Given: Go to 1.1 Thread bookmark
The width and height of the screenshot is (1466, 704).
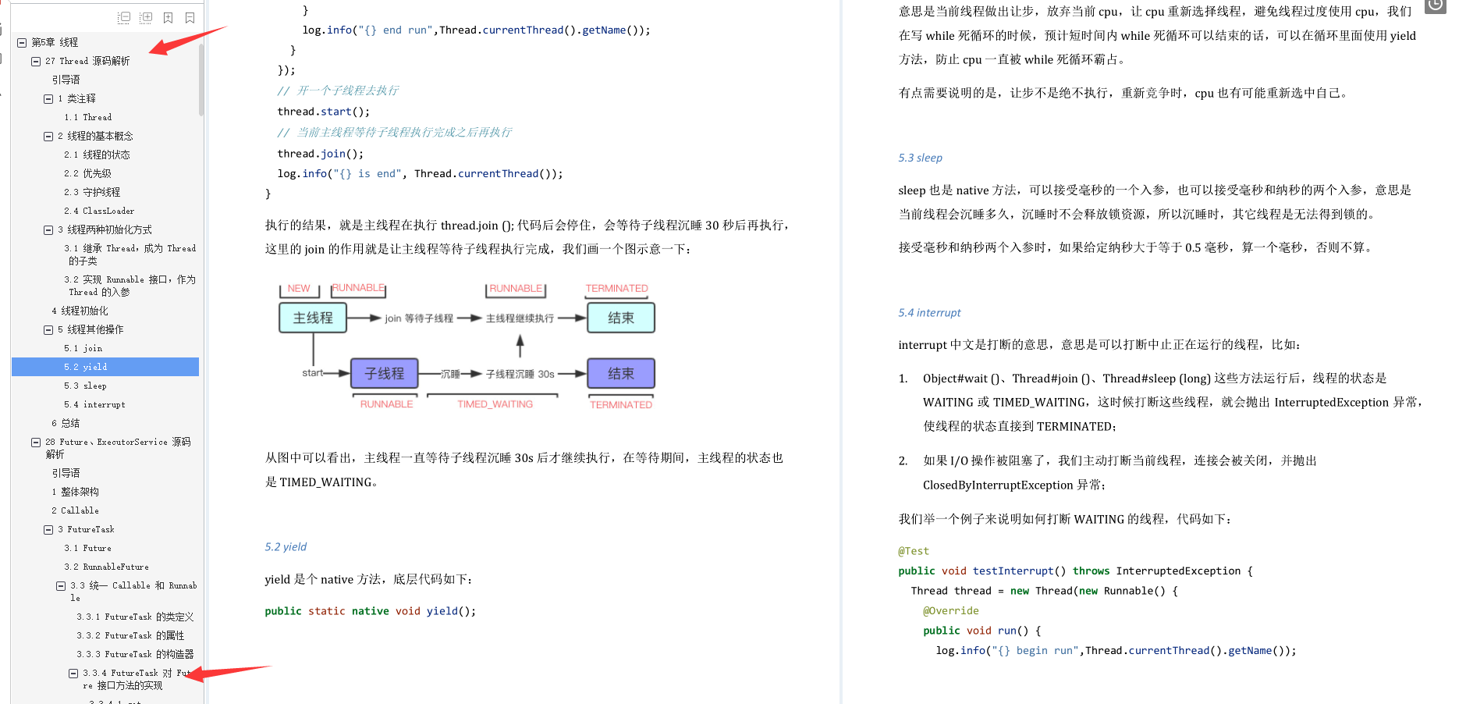Looking at the screenshot, I should click(x=87, y=117).
